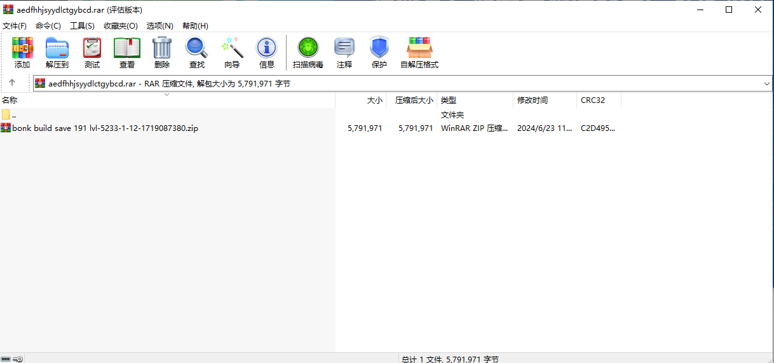Click the zip file's archive icon
Screen dimensions: 774x363
tap(6, 128)
